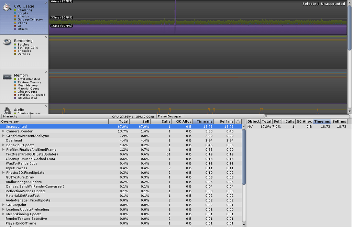Click the warning triangle column header
352x227 pixels.
tap(238, 121)
